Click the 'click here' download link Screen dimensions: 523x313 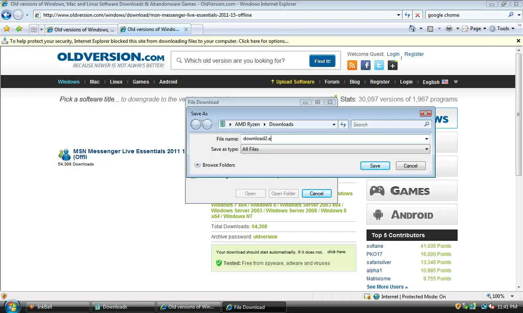(336, 251)
